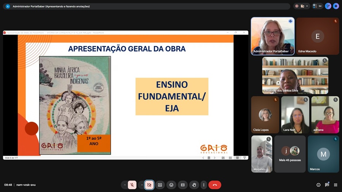
Task: Show the 54 participants list
Action: [317, 6]
